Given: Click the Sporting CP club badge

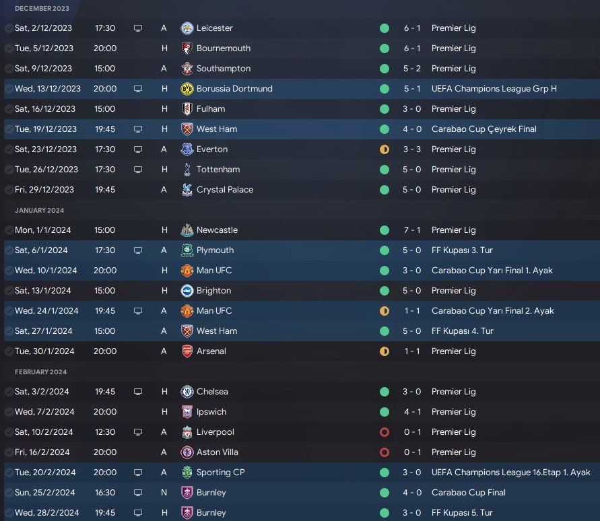Looking at the screenshot, I should coord(187,473).
